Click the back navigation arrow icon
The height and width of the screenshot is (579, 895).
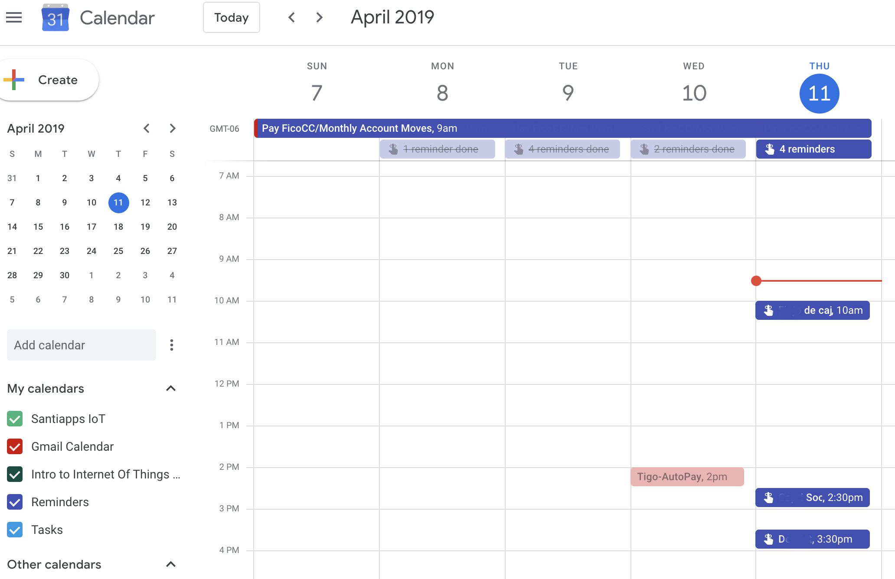pyautogui.click(x=291, y=18)
